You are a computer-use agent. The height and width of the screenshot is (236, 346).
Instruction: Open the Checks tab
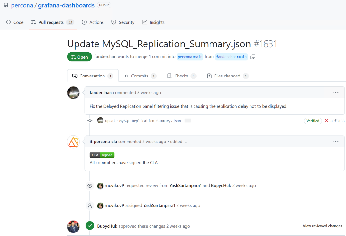[x=182, y=76]
